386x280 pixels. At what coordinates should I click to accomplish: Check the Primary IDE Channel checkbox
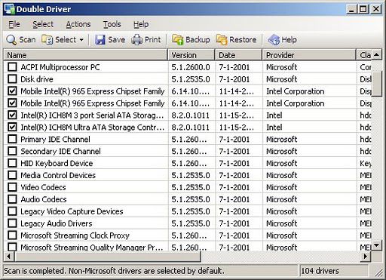(12, 139)
